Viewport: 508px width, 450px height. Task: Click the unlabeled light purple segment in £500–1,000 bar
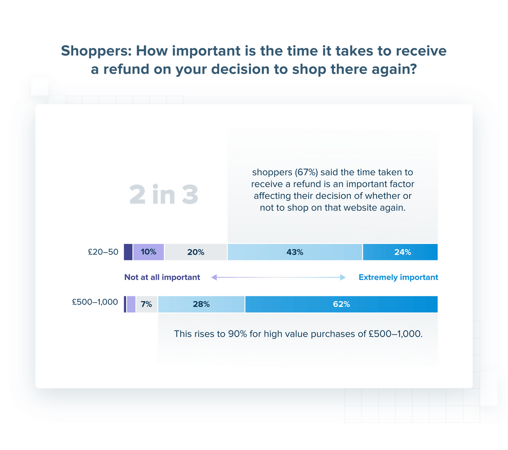(131, 304)
